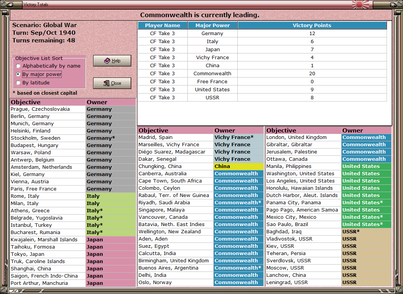Click the book icon on Help button
The image size is (403, 294).
[107, 61]
